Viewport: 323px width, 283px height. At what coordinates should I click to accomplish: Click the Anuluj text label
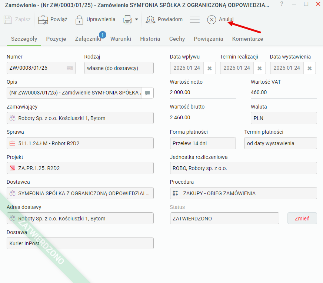226,19
